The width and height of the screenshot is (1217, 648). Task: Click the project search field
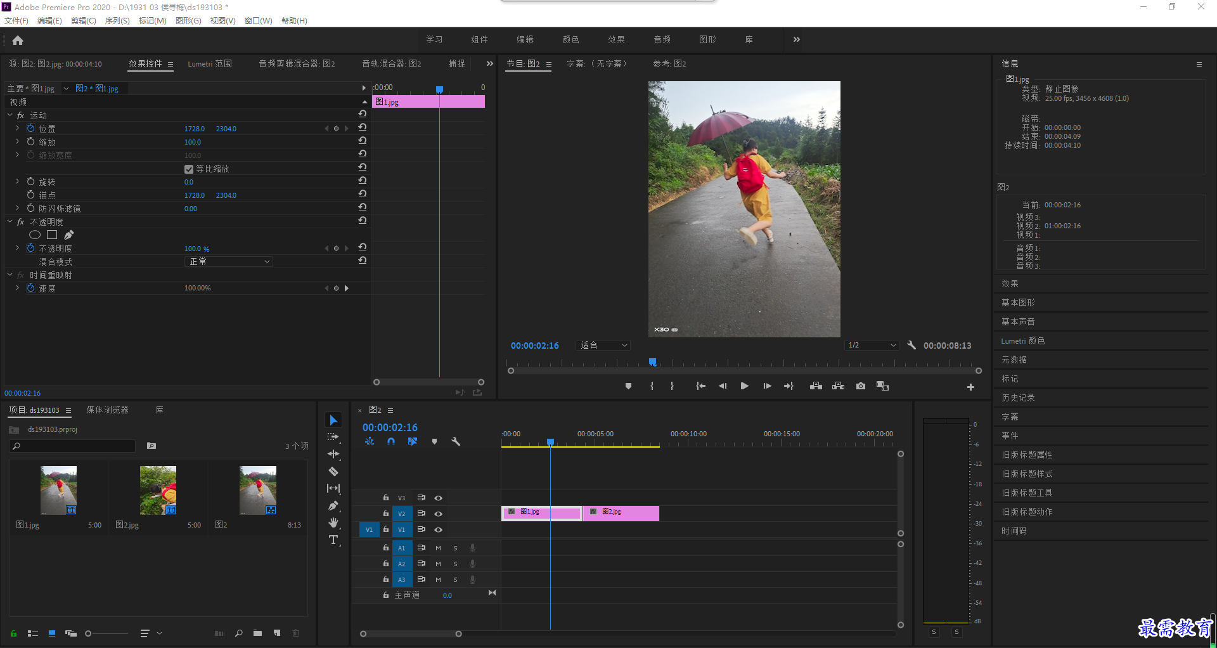(73, 446)
